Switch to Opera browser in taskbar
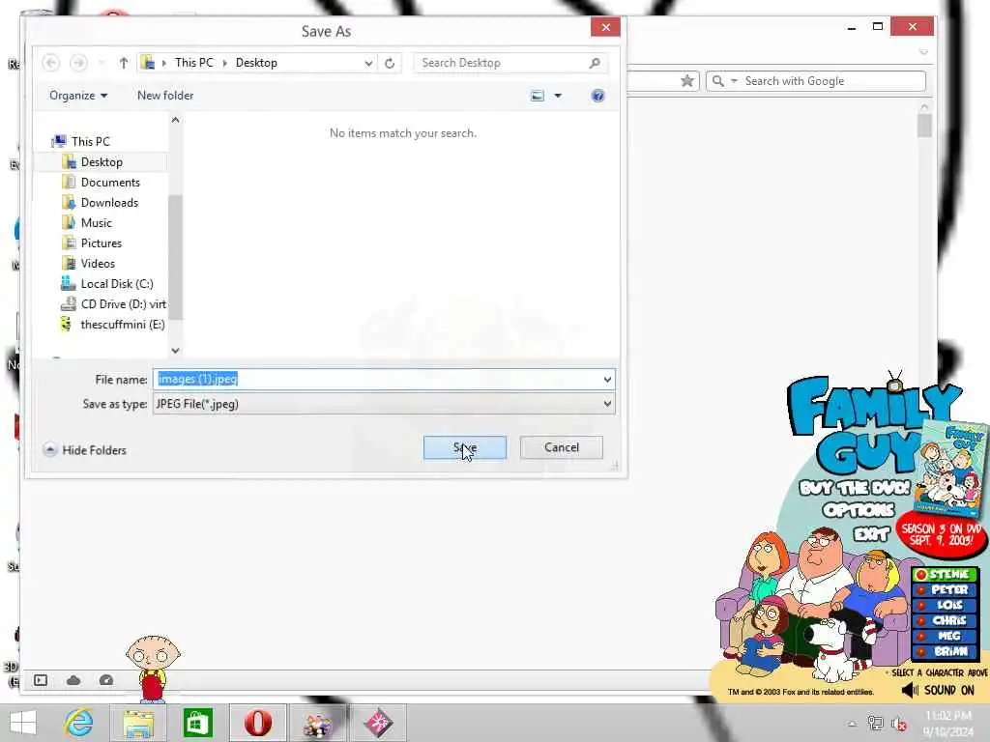 pos(257,723)
